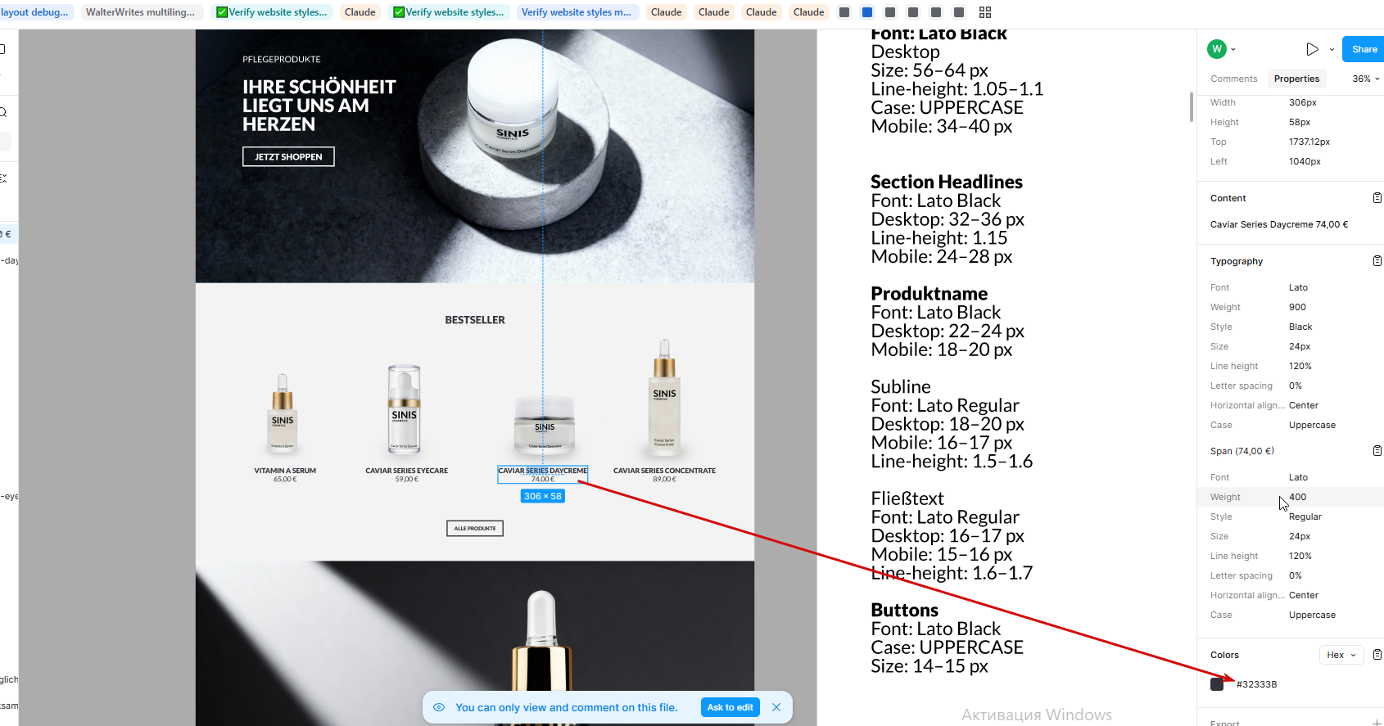This screenshot has width=1384, height=726.
Task: Click the eye icon in the view-only banner
Action: pyautogui.click(x=439, y=707)
